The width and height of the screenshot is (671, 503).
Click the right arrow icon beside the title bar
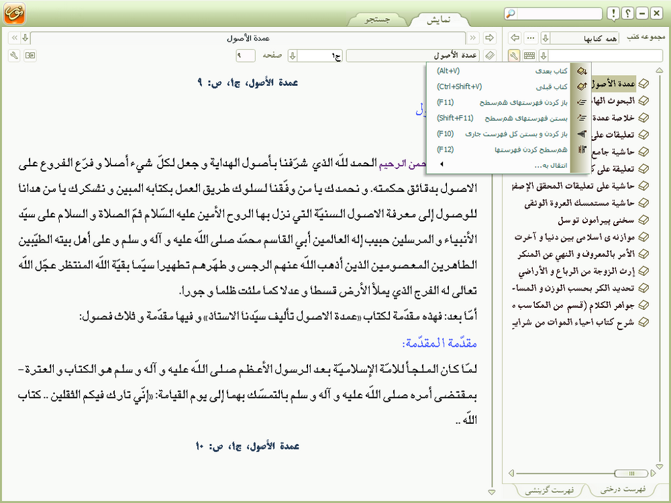[x=489, y=38]
